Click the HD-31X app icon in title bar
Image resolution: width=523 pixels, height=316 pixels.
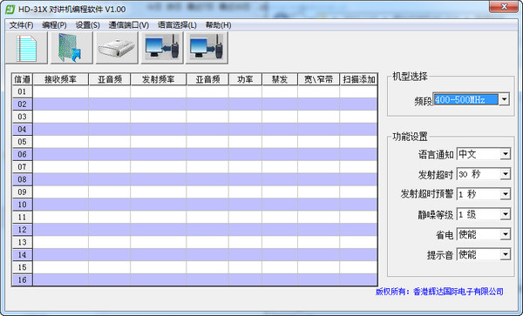click(x=10, y=9)
